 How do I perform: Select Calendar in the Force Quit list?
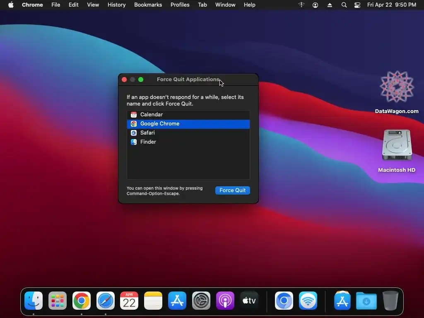click(188, 115)
